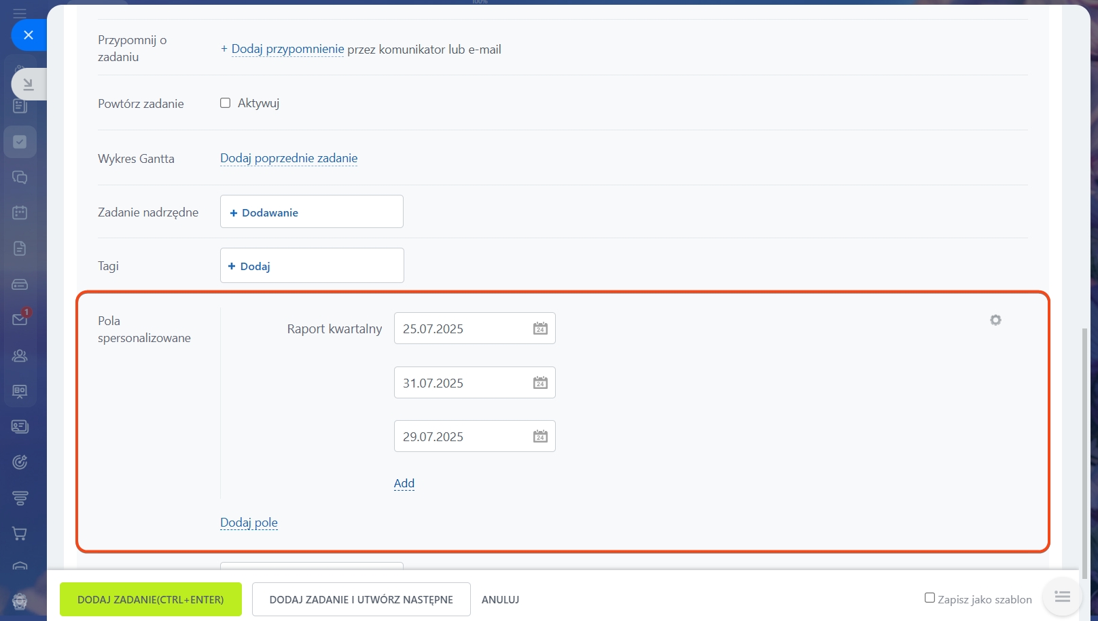Click the Dodawanie parent task field
The width and height of the screenshot is (1098, 621).
[x=312, y=212]
